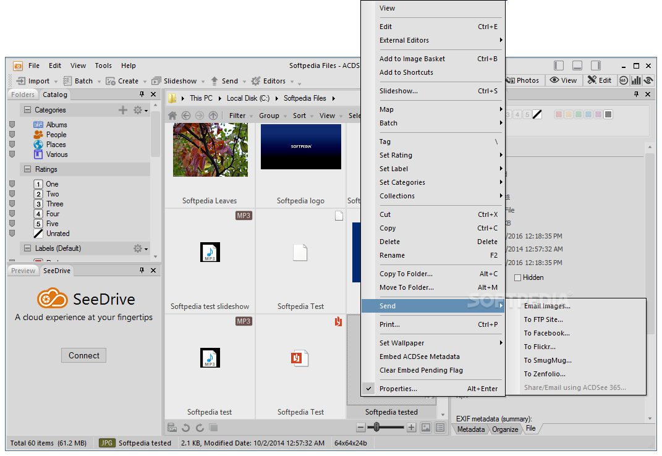Toggle the rating One marker
662x456 pixels.
(12, 184)
